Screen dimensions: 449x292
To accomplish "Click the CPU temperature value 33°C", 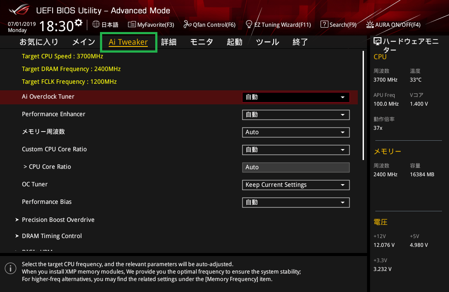I will click(x=416, y=80).
